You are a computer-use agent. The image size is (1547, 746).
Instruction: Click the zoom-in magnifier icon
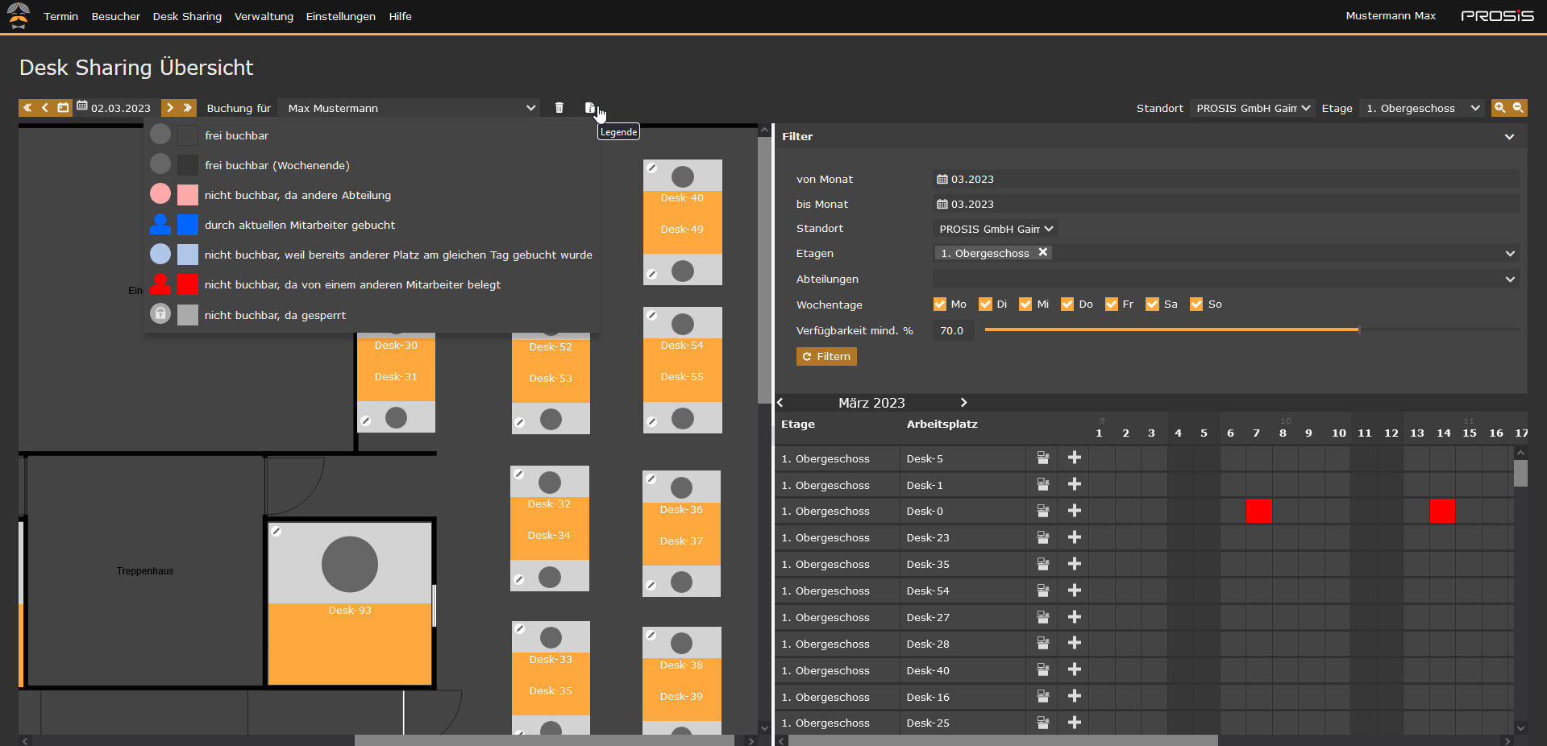coord(1500,107)
